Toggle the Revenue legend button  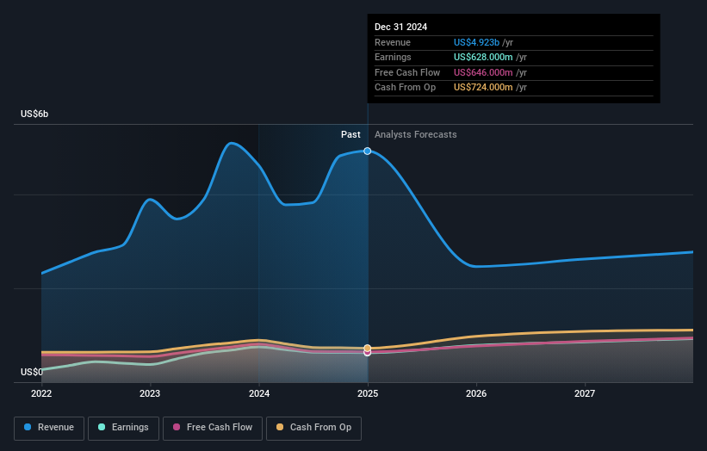tap(49, 428)
